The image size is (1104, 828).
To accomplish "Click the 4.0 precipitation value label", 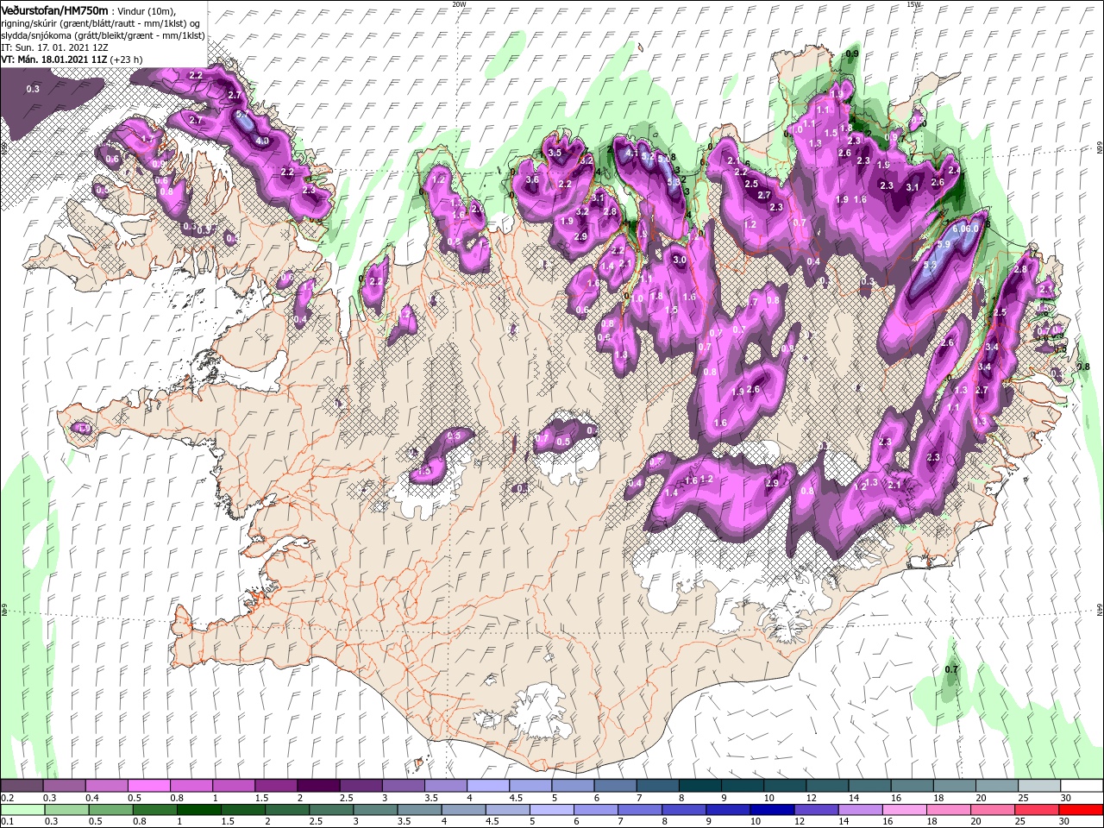I will tap(262, 141).
